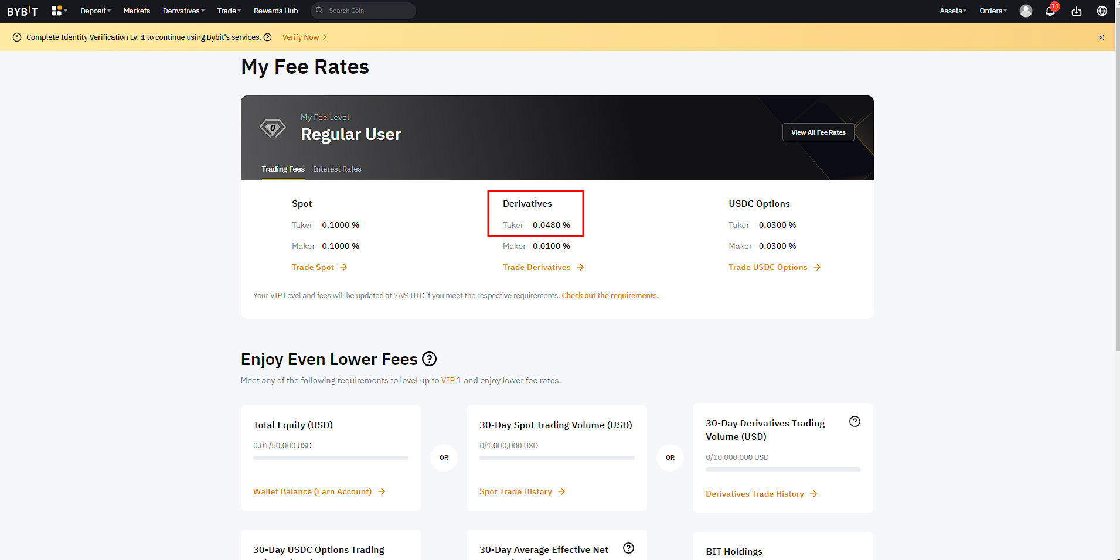This screenshot has height=560, width=1120.
Task: Click the Derivatives maker rate 0.0100 %
Action: pos(552,246)
